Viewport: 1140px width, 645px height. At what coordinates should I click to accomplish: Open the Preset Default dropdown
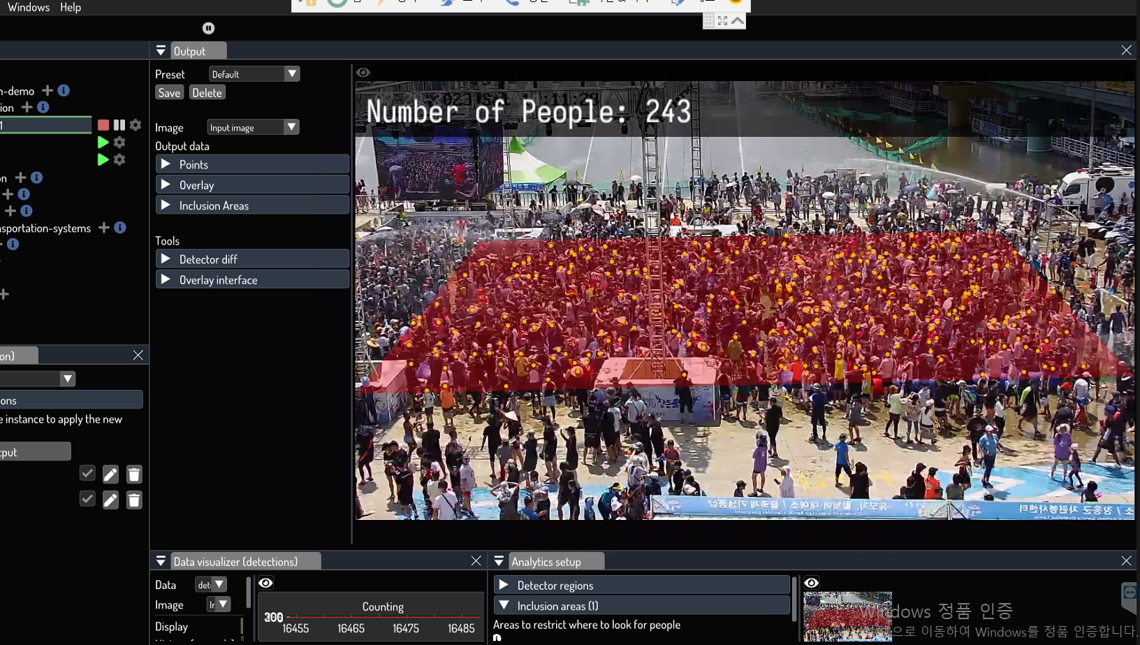(x=254, y=74)
